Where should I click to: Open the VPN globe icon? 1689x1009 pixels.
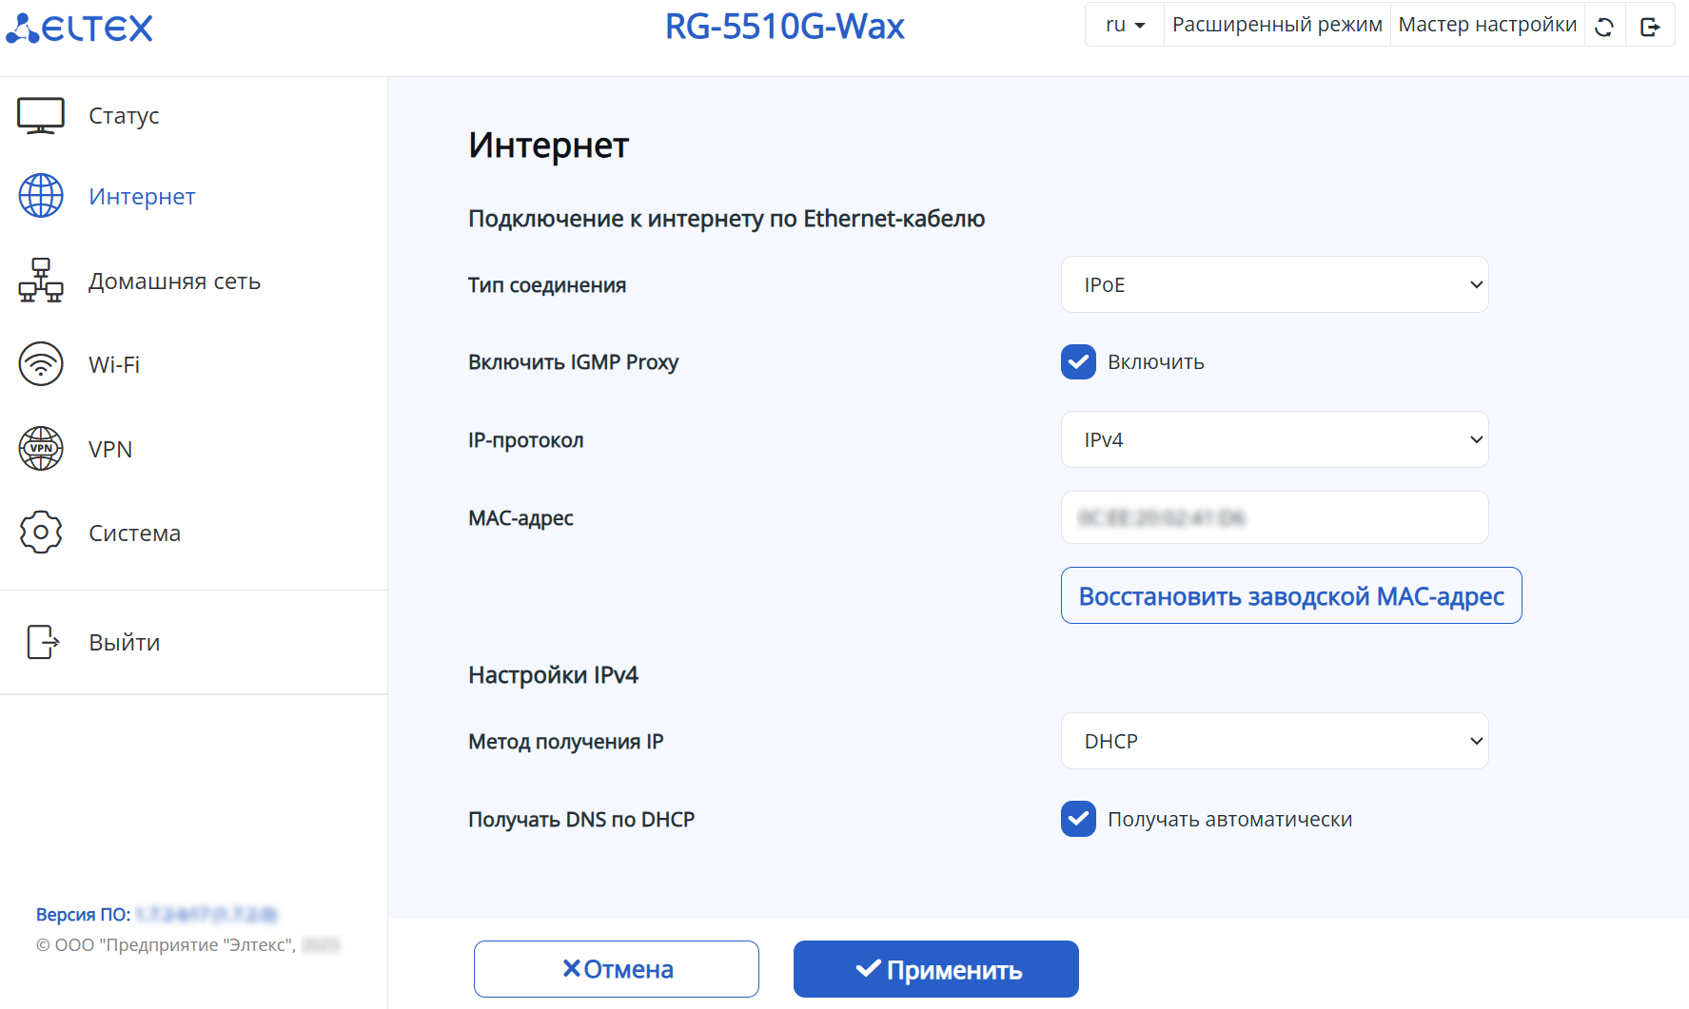41,449
